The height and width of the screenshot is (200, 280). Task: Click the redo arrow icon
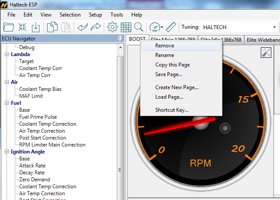click(96, 27)
